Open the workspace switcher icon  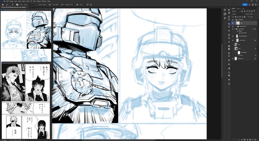256,5
